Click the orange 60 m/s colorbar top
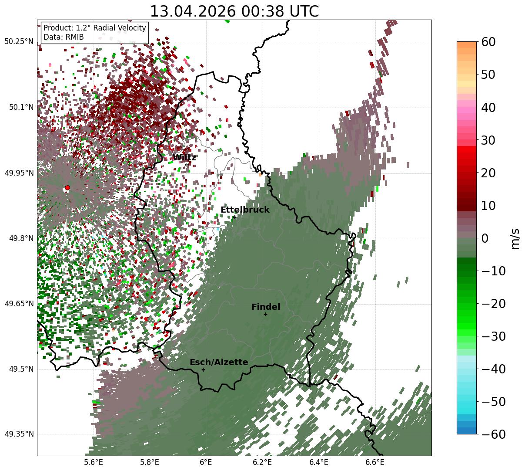The height and width of the screenshot is (471, 525). point(467,44)
